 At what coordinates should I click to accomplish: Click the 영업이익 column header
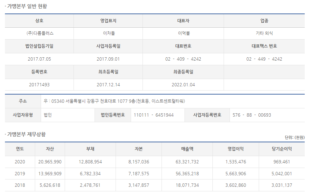pos(236,149)
